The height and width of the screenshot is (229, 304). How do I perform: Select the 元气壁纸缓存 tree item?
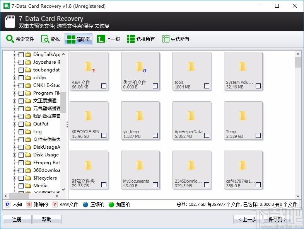[x=46, y=109]
